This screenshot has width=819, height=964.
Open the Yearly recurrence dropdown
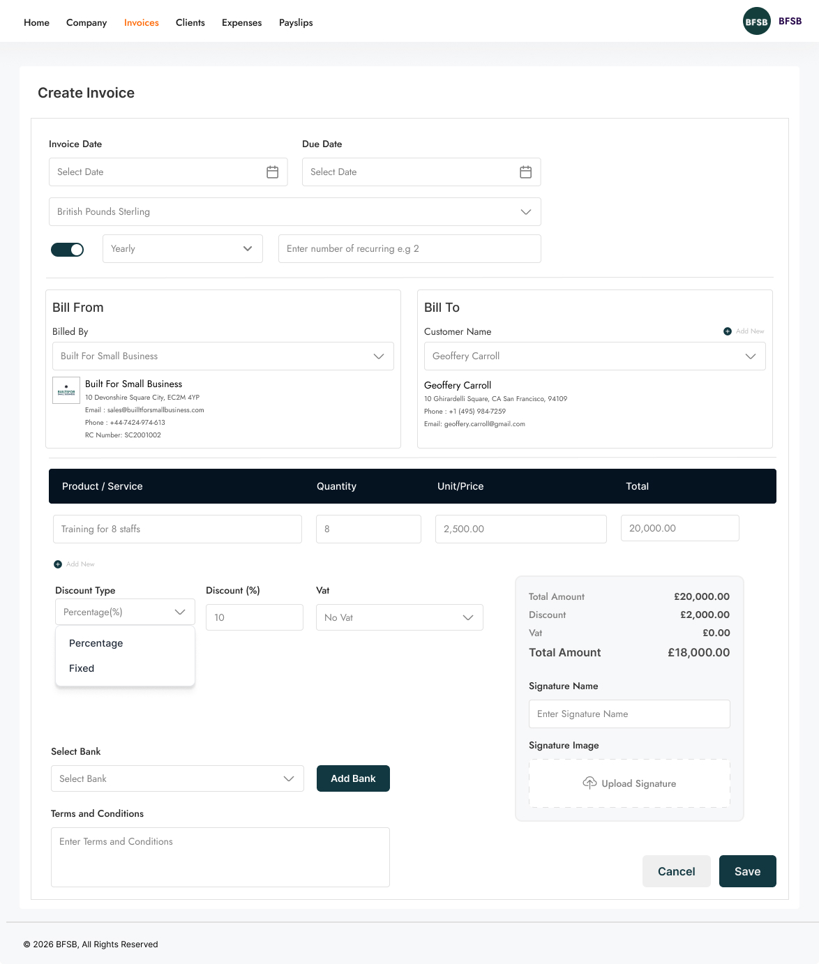(x=183, y=248)
